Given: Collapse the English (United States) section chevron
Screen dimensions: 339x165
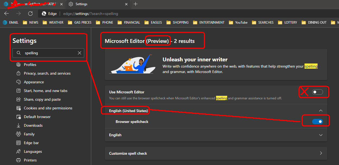Looking at the screenshot, I should coord(321,111).
